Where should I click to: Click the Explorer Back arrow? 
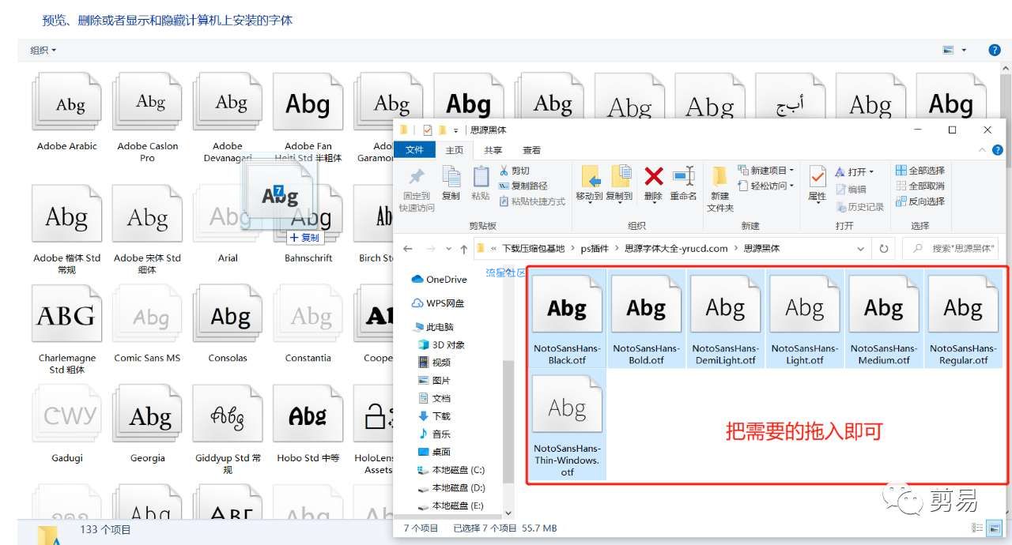pyautogui.click(x=408, y=248)
